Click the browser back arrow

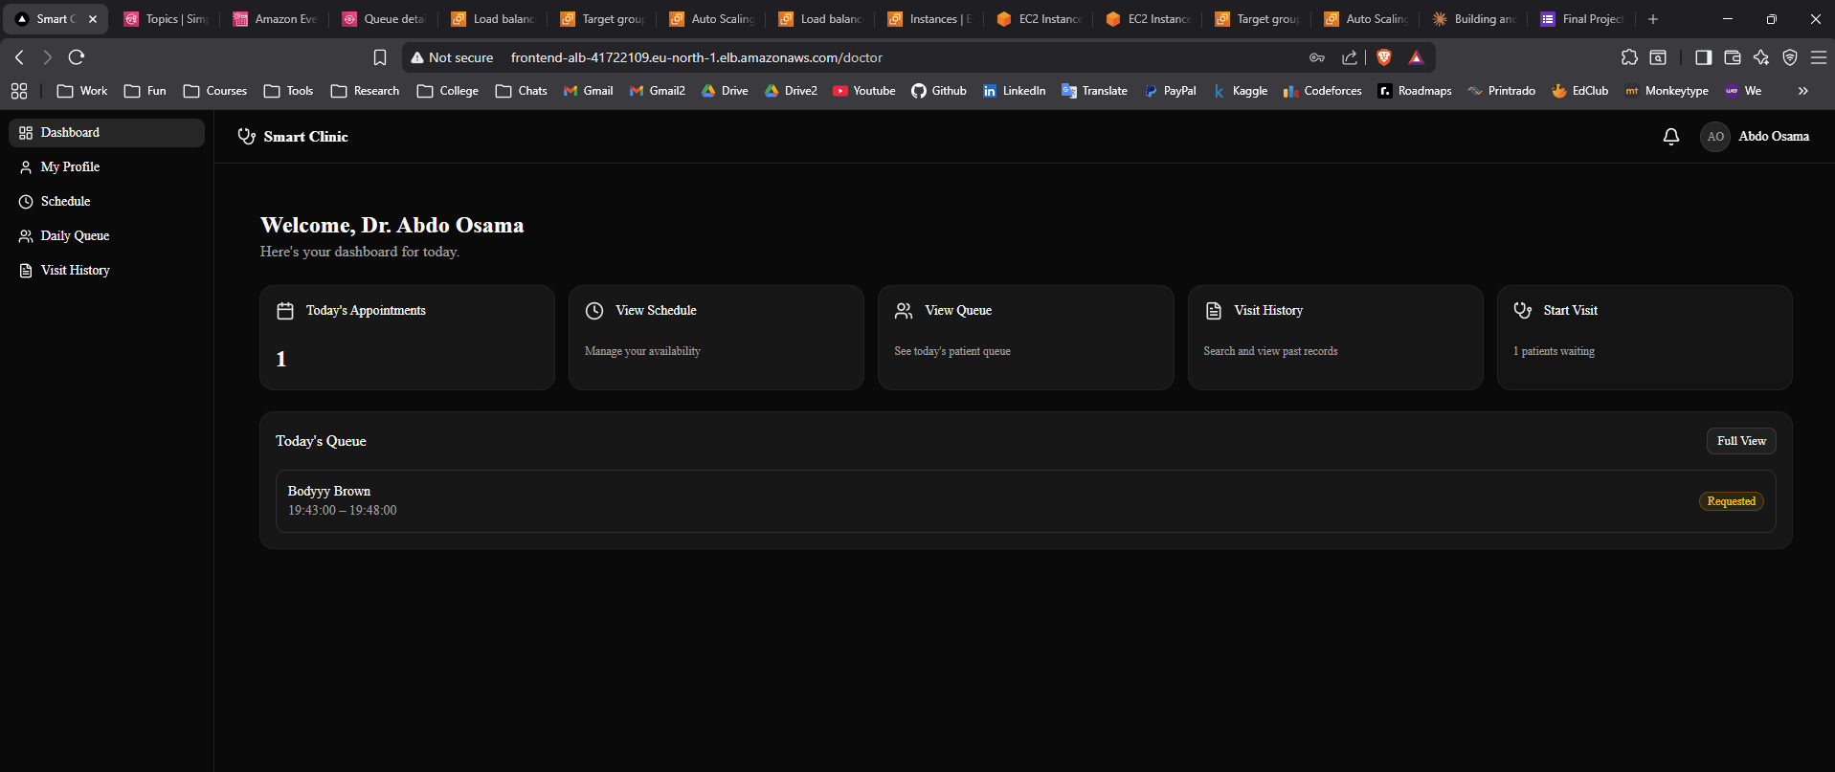tap(19, 57)
